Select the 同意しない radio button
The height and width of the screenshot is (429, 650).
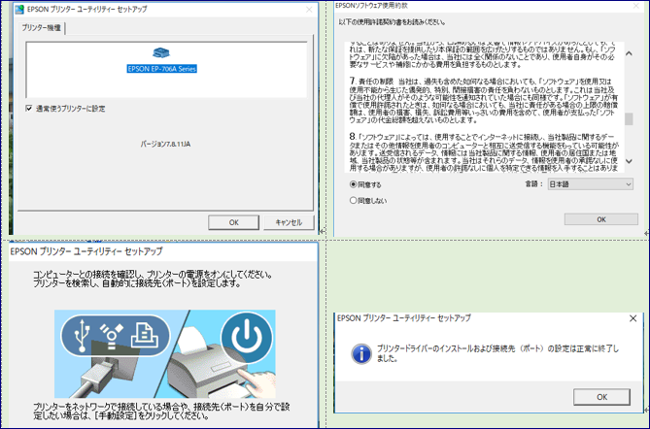point(354,200)
